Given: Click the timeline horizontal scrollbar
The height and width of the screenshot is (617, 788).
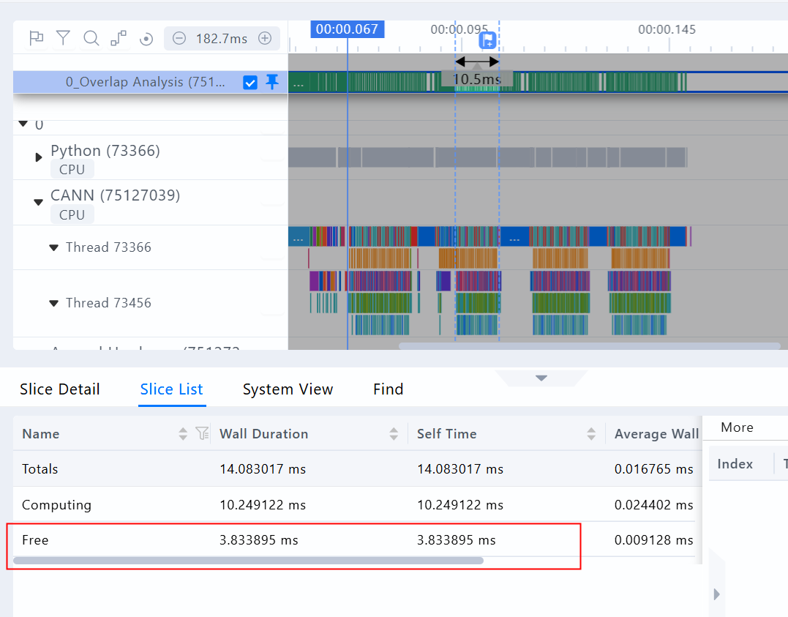Looking at the screenshot, I should (x=590, y=346).
